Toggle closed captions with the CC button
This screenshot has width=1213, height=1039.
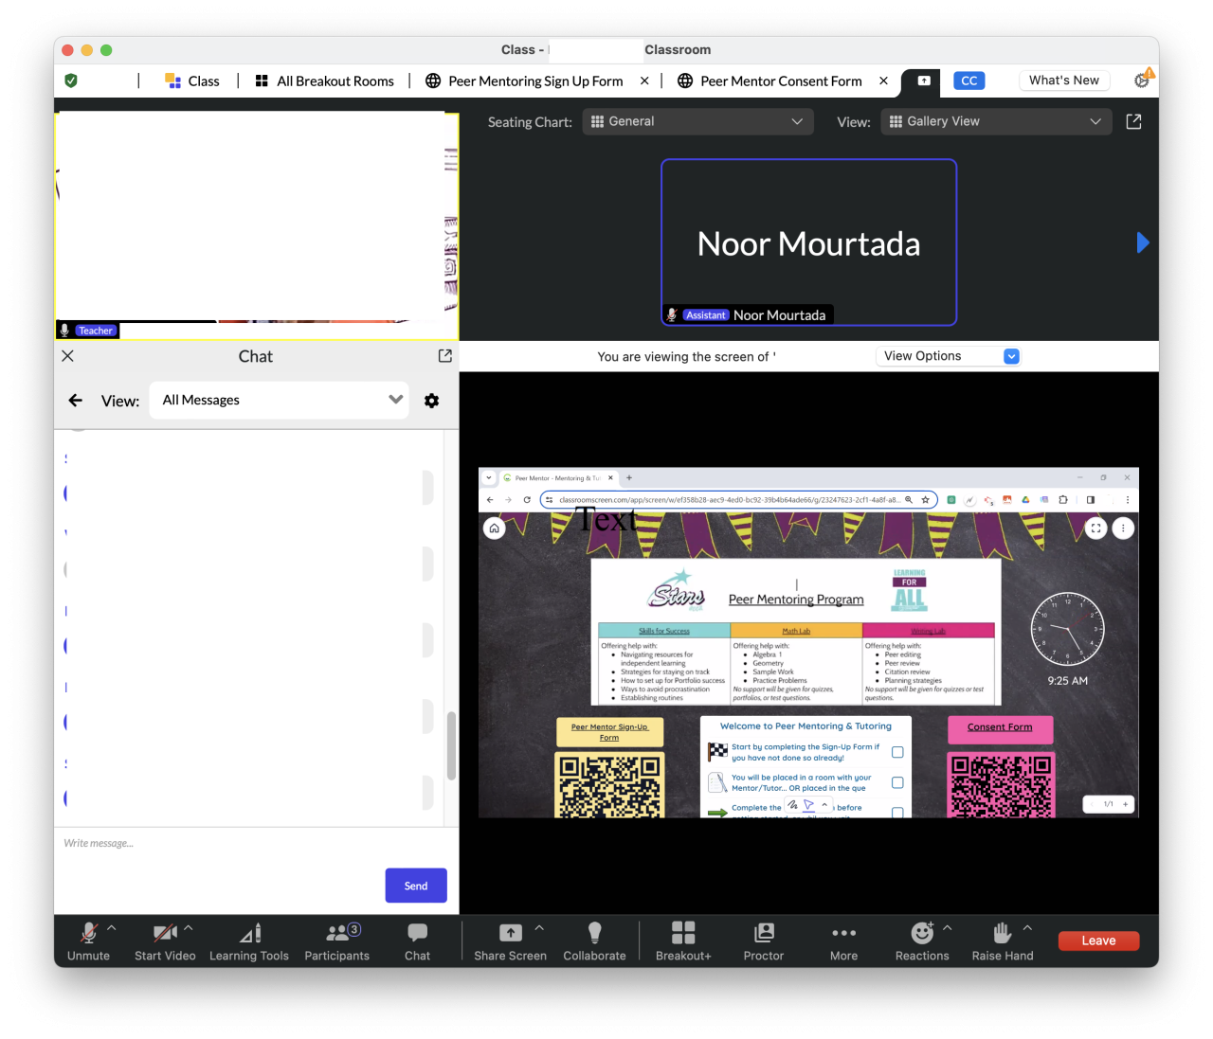[x=969, y=81]
